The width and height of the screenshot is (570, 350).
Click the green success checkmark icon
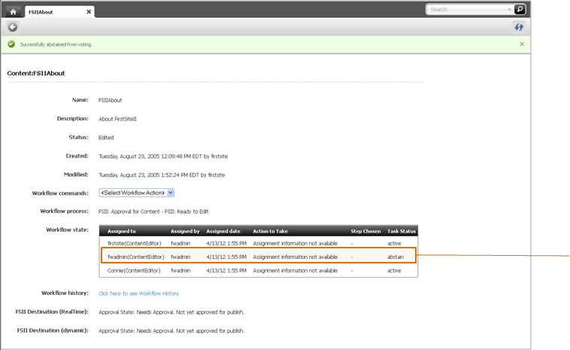11,44
